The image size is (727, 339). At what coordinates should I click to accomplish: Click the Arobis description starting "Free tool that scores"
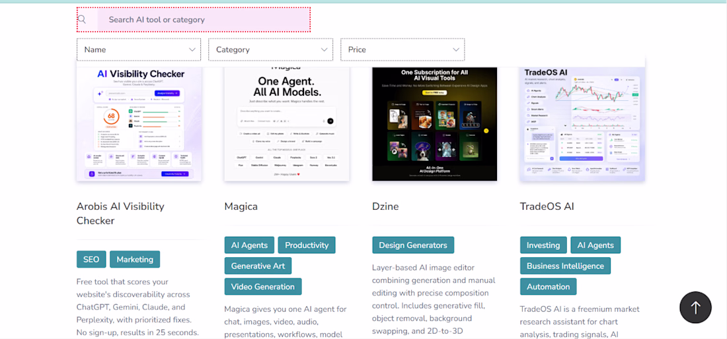137,307
